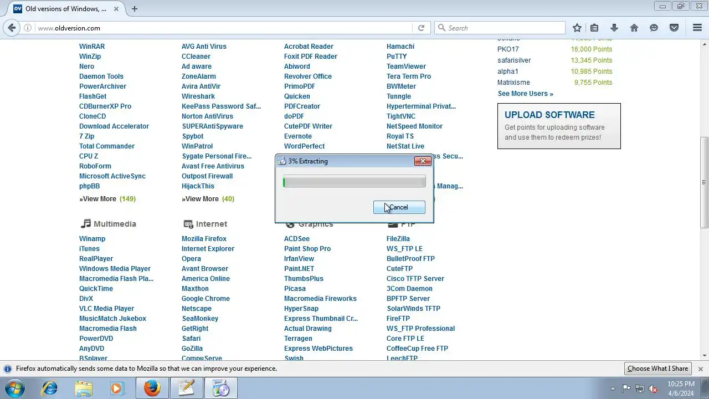This screenshot has height=399, width=709.
Task: Open the Norton AntiVirus link
Action: click(x=207, y=116)
